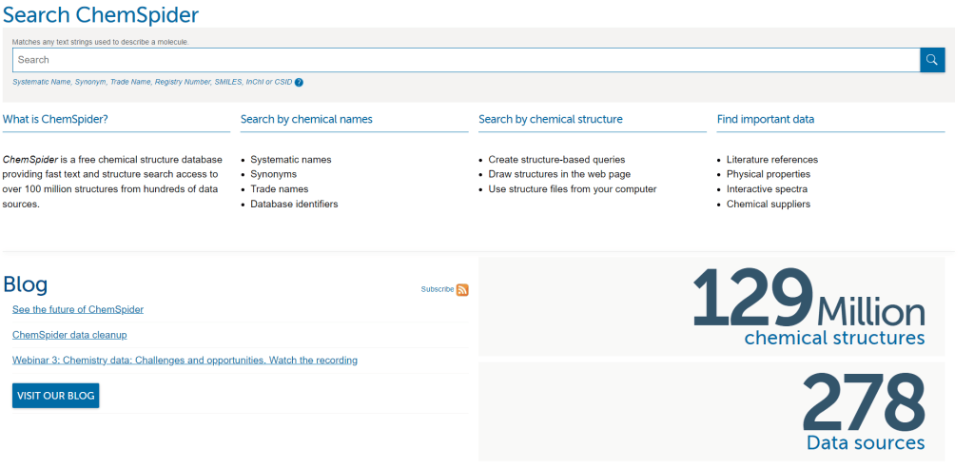974x469 pixels.
Task: Click the 'Systematic names' list item
Action: click(x=291, y=159)
